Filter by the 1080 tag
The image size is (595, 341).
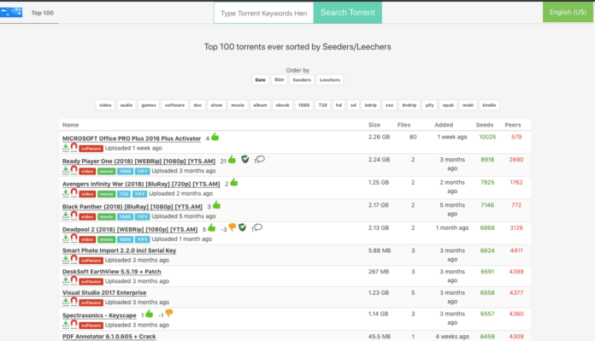tap(303, 105)
